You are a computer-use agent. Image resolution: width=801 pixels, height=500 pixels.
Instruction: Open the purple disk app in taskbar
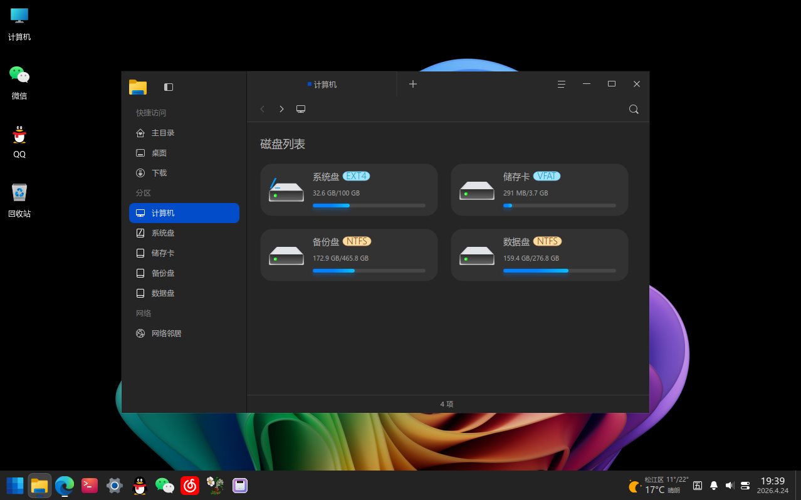click(x=240, y=486)
